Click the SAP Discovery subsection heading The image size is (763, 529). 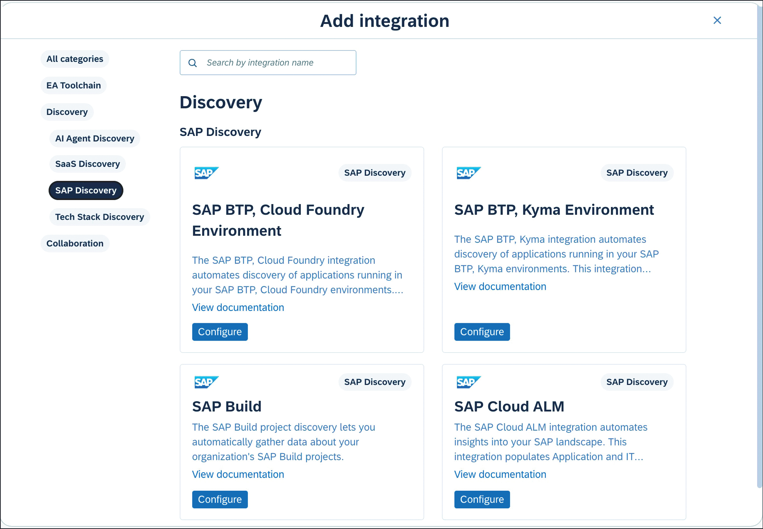(220, 132)
